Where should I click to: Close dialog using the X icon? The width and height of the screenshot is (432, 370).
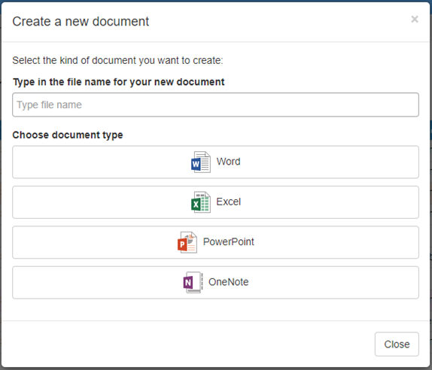(x=415, y=19)
